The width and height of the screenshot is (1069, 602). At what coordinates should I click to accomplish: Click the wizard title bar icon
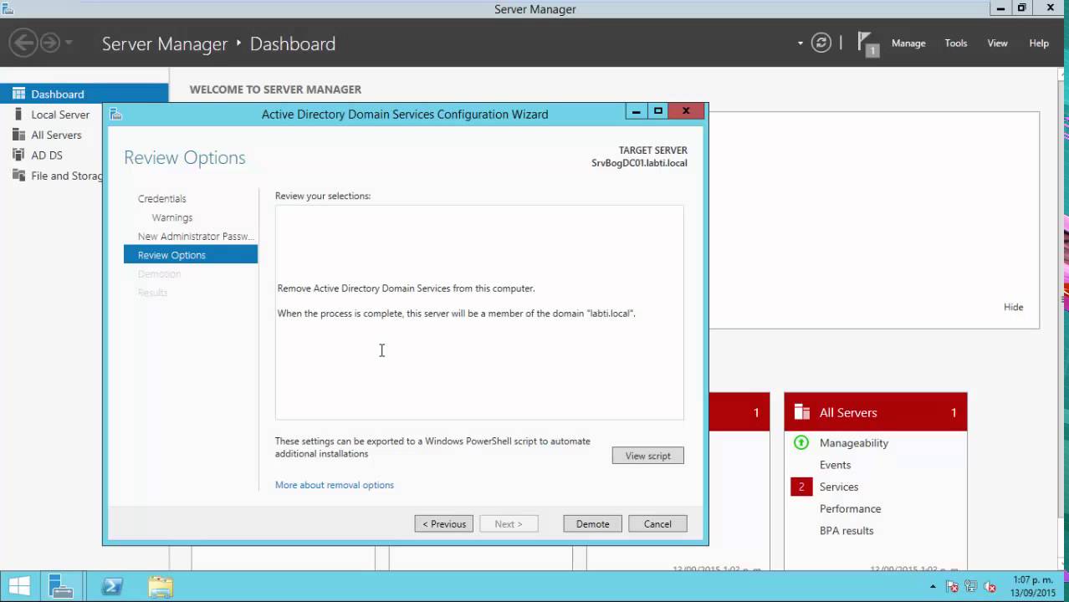[x=116, y=115]
